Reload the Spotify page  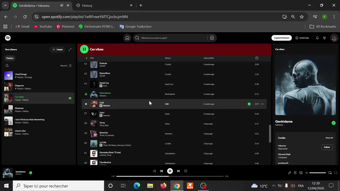[25, 17]
